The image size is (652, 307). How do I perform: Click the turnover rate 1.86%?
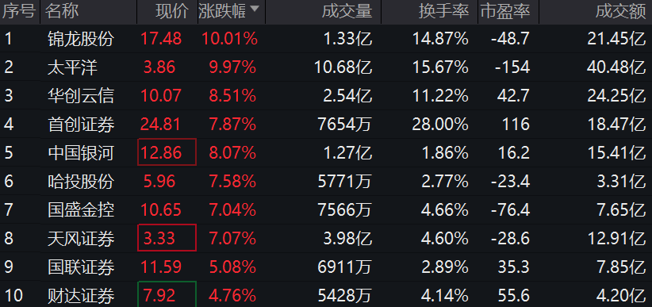[445, 153]
